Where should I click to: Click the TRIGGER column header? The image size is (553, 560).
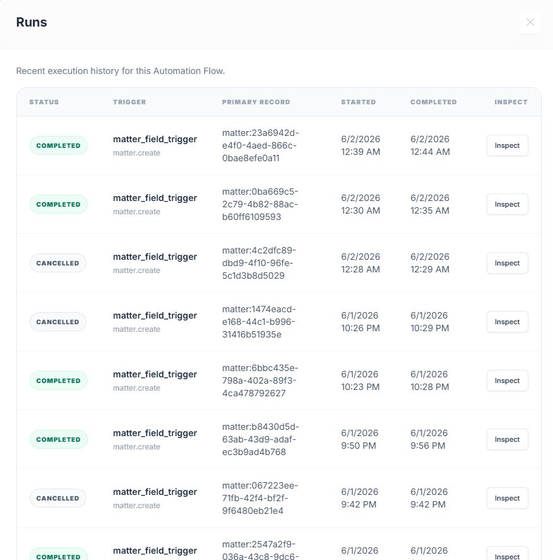point(129,102)
